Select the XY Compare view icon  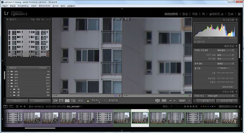click(67, 101)
